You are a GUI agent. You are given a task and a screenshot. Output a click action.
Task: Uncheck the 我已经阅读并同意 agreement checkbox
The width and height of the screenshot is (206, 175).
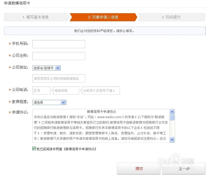pos(34,149)
